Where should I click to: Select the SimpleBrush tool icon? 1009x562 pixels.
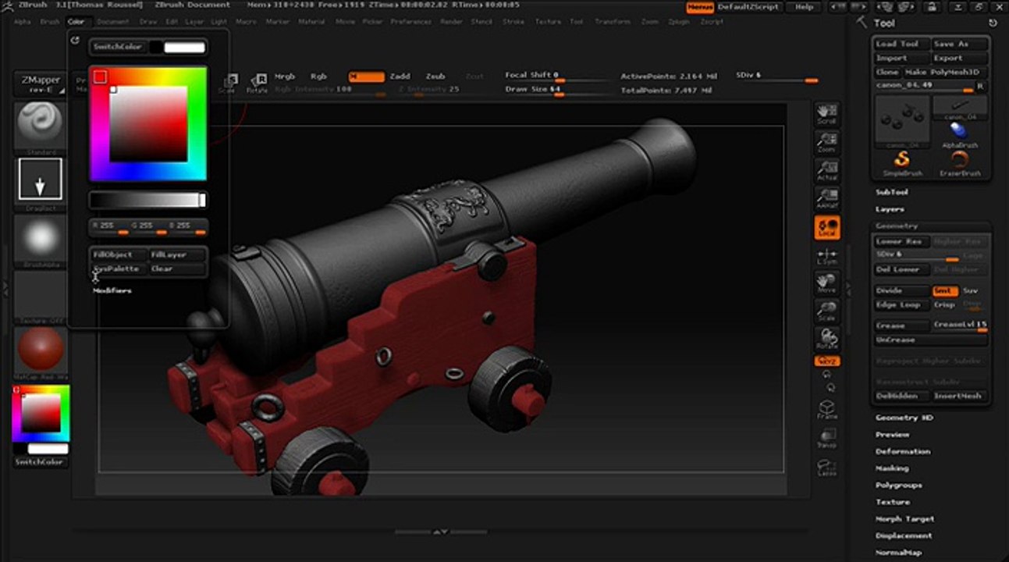[902, 162]
